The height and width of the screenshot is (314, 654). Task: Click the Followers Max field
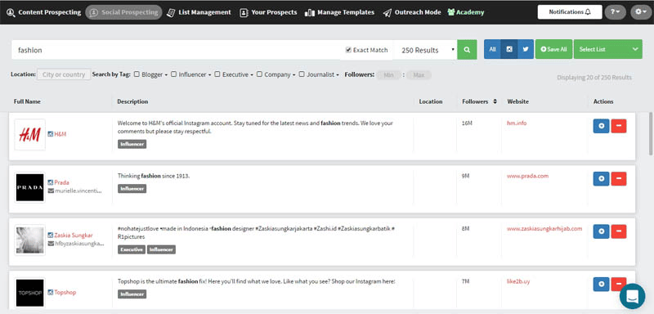point(419,75)
